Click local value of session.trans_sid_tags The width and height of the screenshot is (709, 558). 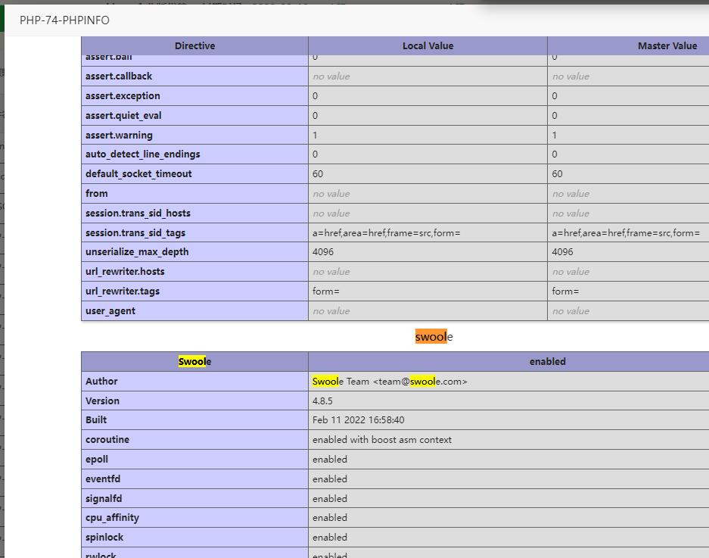386,233
